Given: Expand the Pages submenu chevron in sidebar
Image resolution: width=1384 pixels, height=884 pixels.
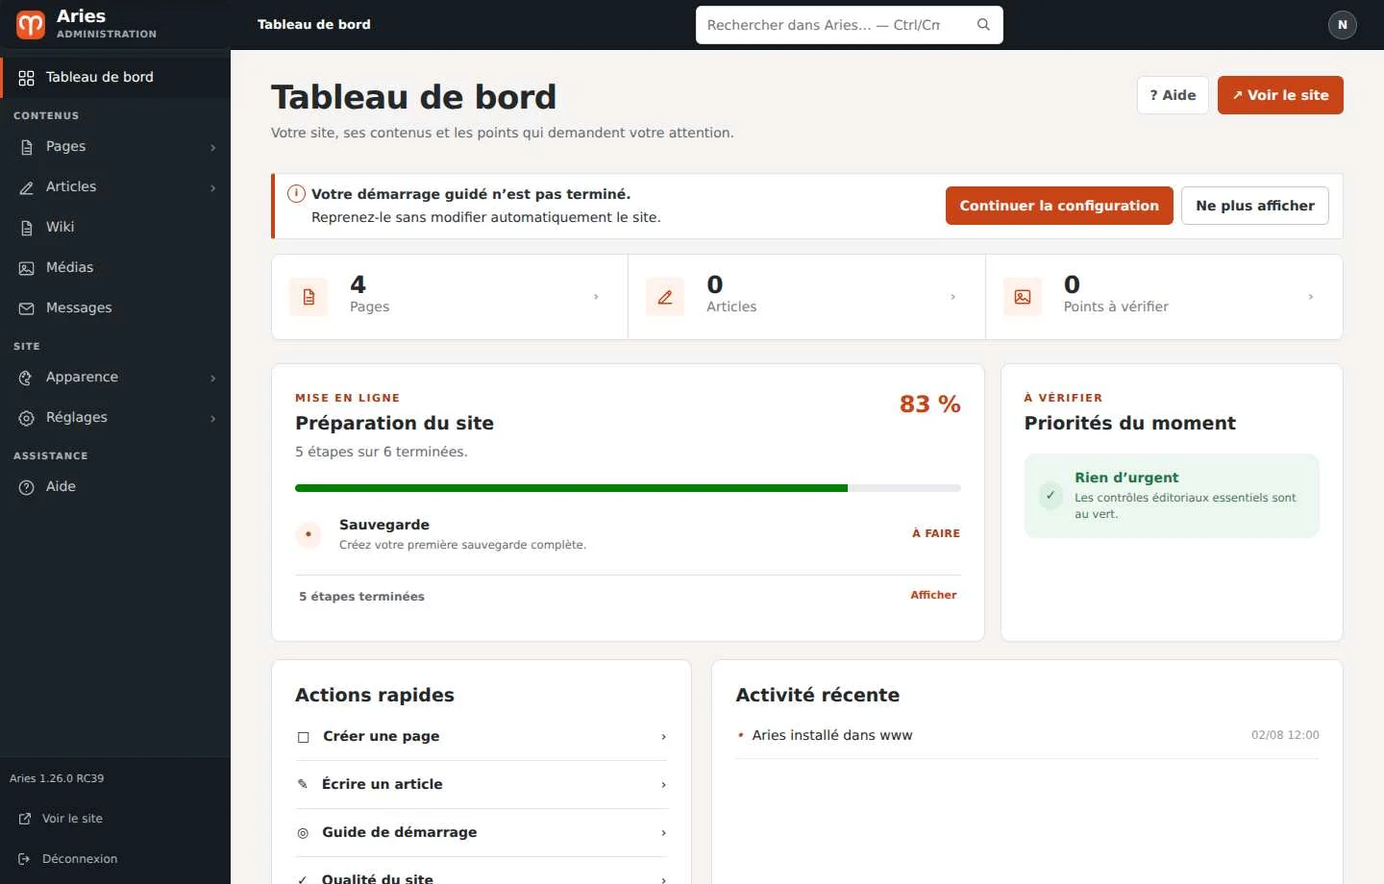Looking at the screenshot, I should click(x=213, y=147).
